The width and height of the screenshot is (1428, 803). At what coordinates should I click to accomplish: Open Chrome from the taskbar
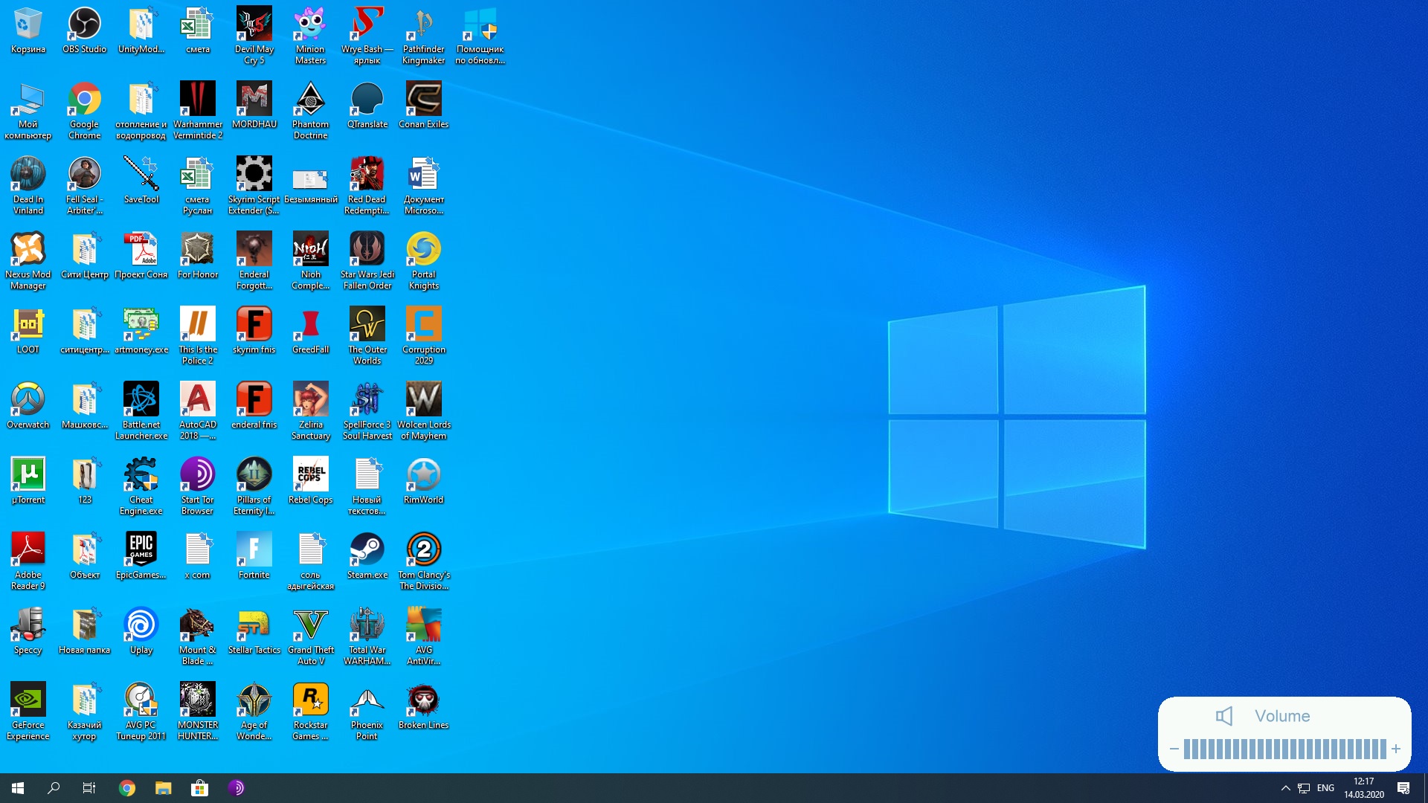127,788
